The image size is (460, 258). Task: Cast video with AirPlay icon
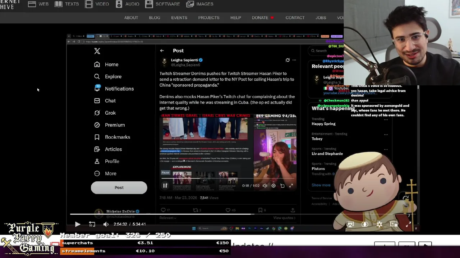pyautogui.click(x=350, y=224)
